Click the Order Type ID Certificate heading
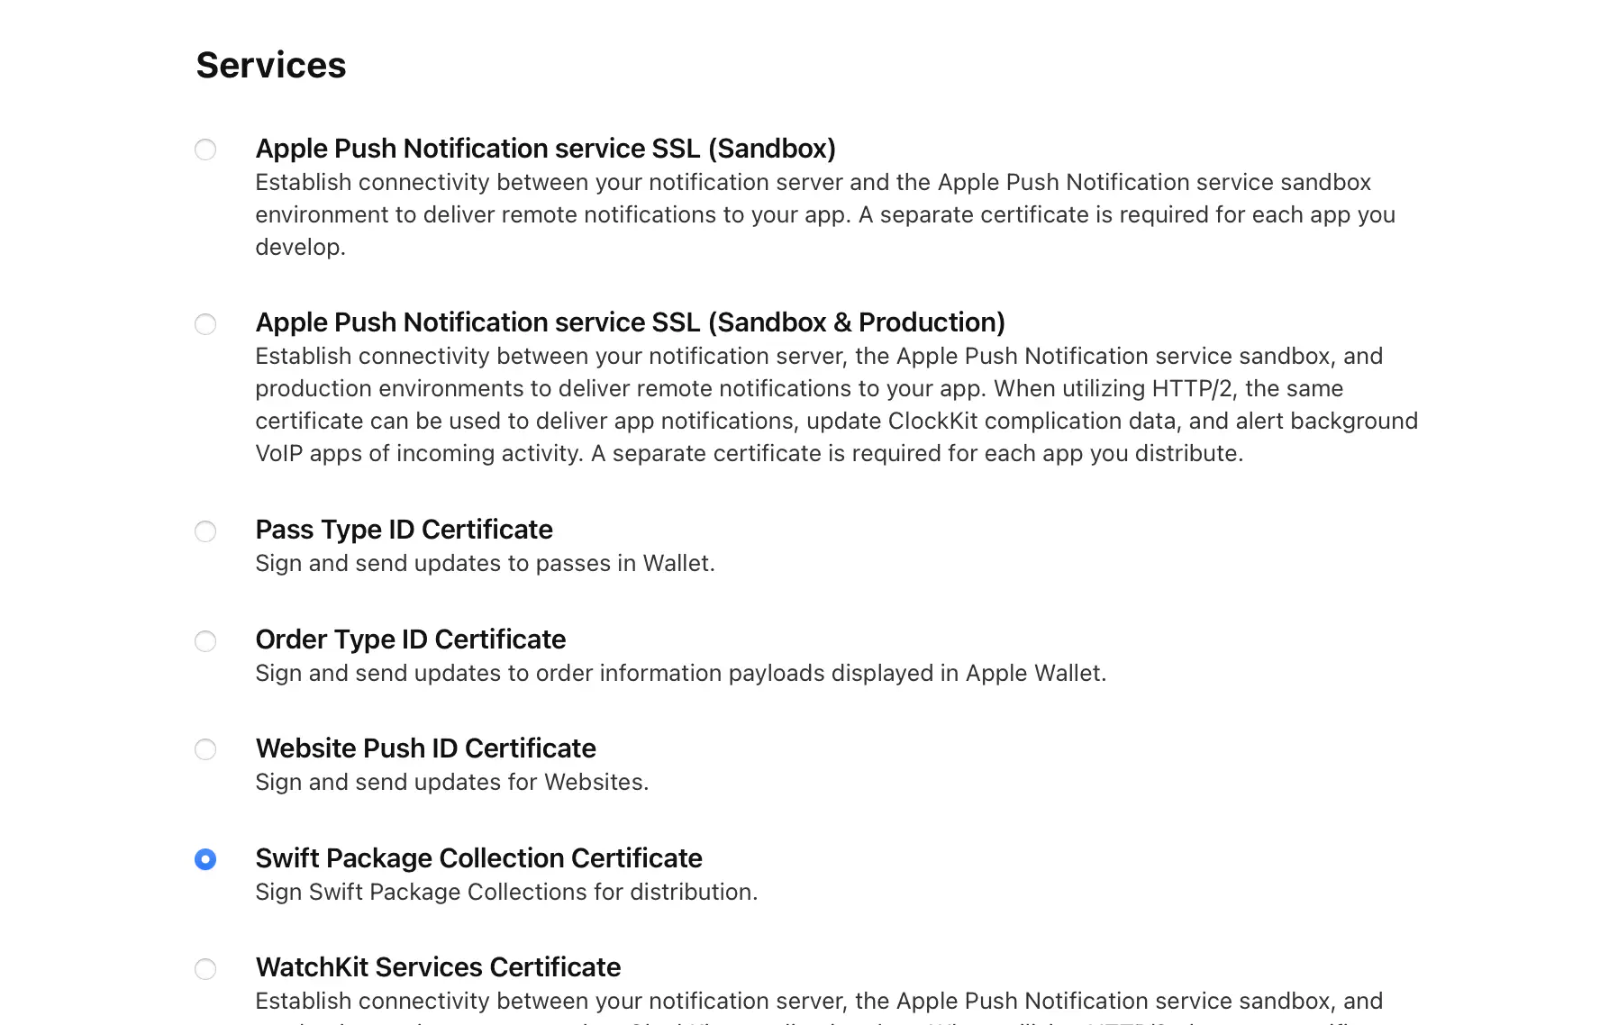Viewport: 1609px width, 1025px height. point(411,639)
